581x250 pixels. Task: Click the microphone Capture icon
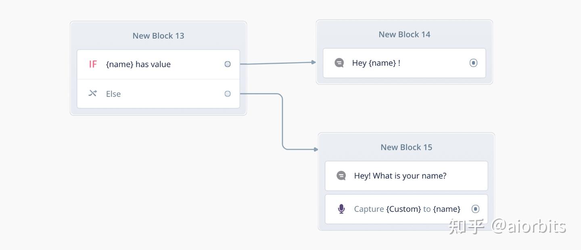tap(341, 209)
